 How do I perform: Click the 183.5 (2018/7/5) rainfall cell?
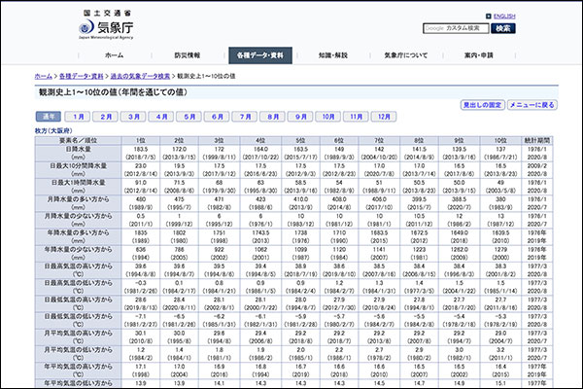(x=141, y=153)
